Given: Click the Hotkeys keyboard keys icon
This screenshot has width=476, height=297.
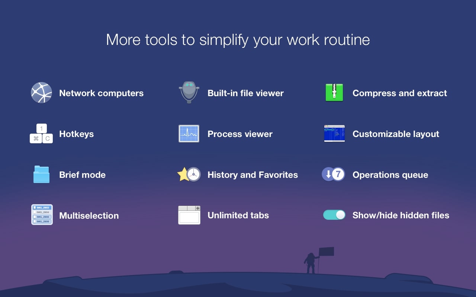Looking at the screenshot, I should coord(42,134).
